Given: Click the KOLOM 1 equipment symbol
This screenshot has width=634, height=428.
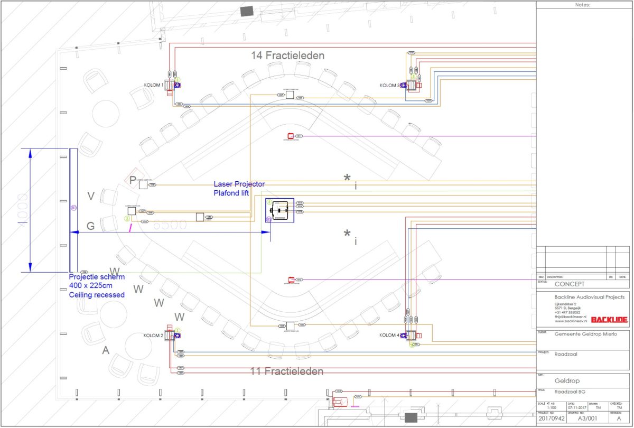Looking at the screenshot, I should click(x=172, y=85).
